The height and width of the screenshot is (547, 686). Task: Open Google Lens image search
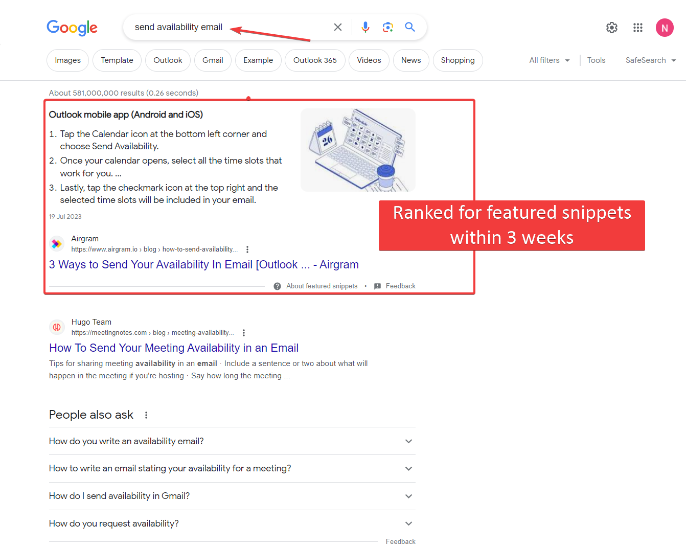click(388, 27)
